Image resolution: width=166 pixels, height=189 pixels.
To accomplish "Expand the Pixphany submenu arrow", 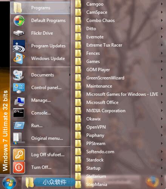I will [162, 135].
